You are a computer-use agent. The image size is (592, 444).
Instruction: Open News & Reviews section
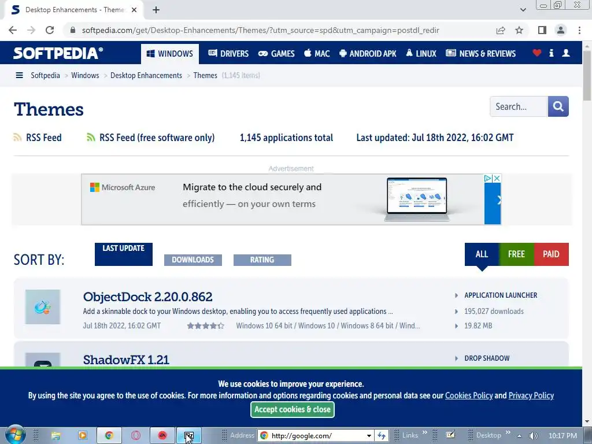(x=480, y=54)
